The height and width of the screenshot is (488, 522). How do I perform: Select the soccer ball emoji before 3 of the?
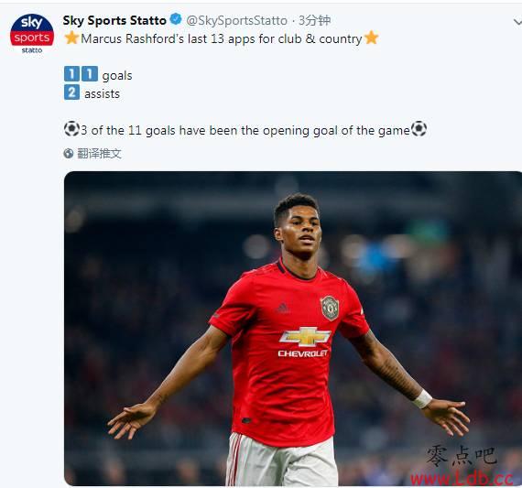(71, 129)
